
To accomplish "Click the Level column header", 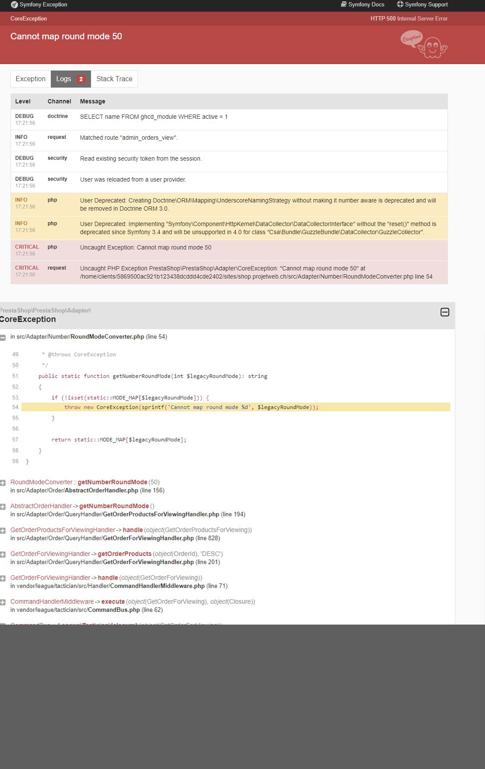I will click(23, 101).
